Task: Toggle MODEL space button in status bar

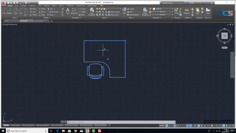Action: [162, 126]
